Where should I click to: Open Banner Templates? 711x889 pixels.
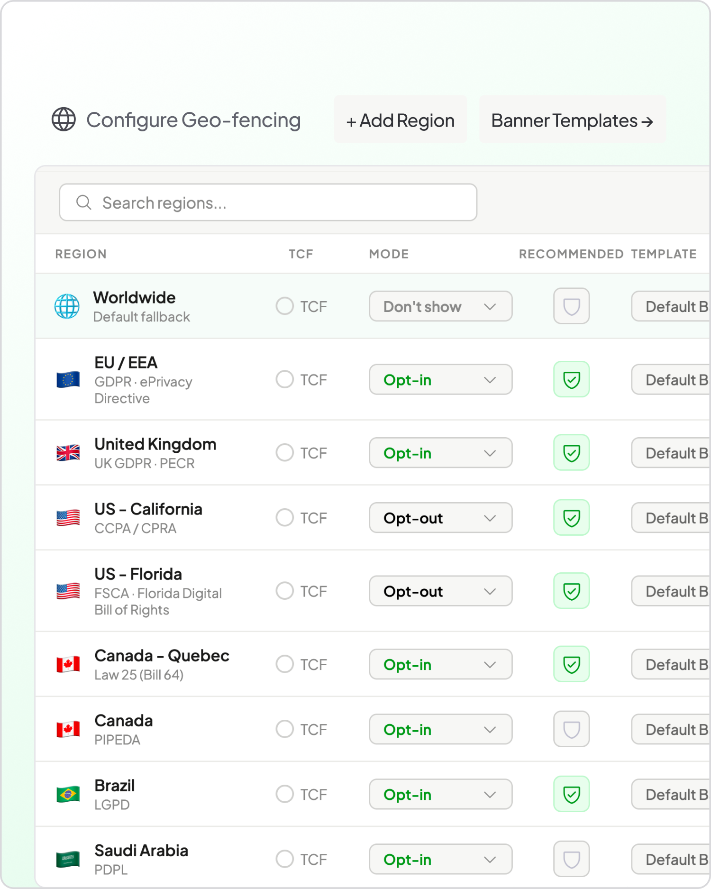tap(572, 119)
